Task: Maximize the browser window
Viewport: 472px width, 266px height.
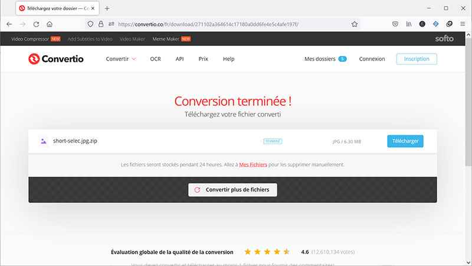Action: point(446,8)
